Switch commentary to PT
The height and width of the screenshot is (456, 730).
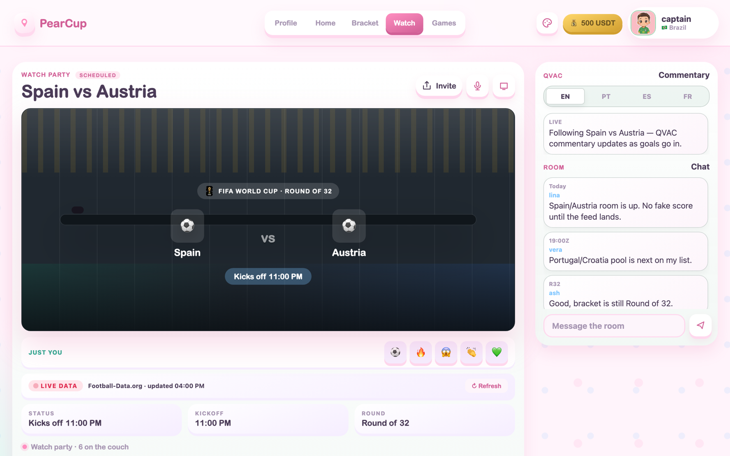tap(606, 97)
